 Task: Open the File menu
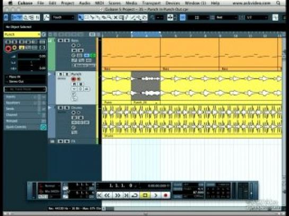coord(40,3)
